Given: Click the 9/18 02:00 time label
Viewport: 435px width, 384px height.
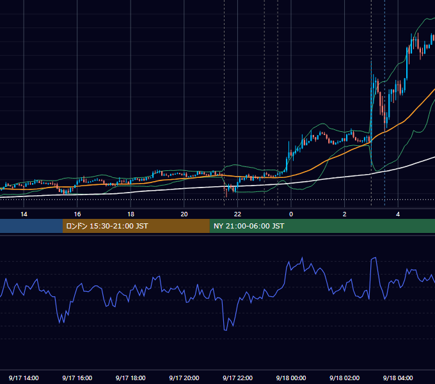Looking at the screenshot, I should [x=345, y=378].
